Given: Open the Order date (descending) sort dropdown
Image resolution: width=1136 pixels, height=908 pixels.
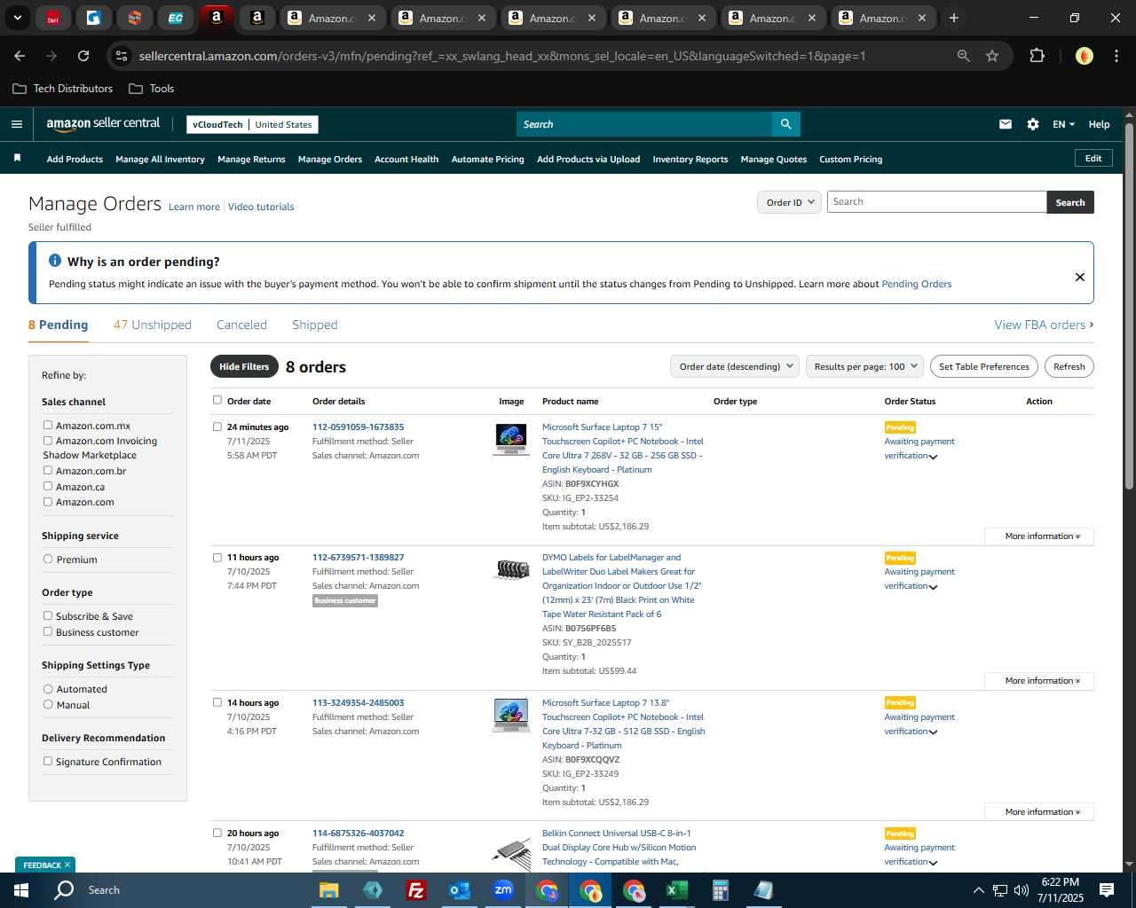Looking at the screenshot, I should [x=735, y=366].
